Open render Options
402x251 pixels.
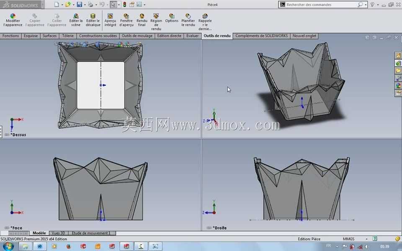(x=172, y=18)
